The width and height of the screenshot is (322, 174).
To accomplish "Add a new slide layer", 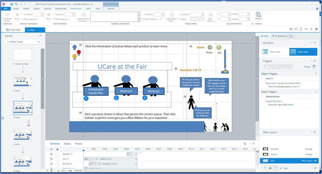I will [265, 168].
